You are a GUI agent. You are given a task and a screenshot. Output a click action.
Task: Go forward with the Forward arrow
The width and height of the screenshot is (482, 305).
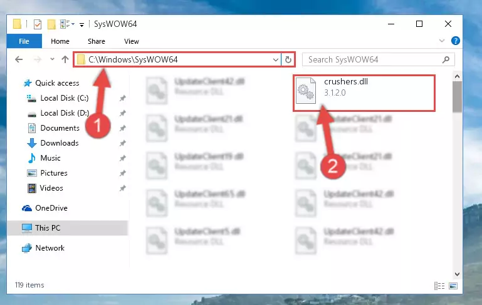(38, 59)
